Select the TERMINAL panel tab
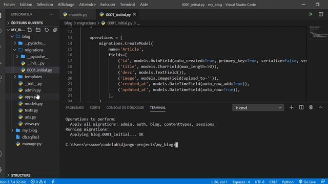 click(158, 108)
